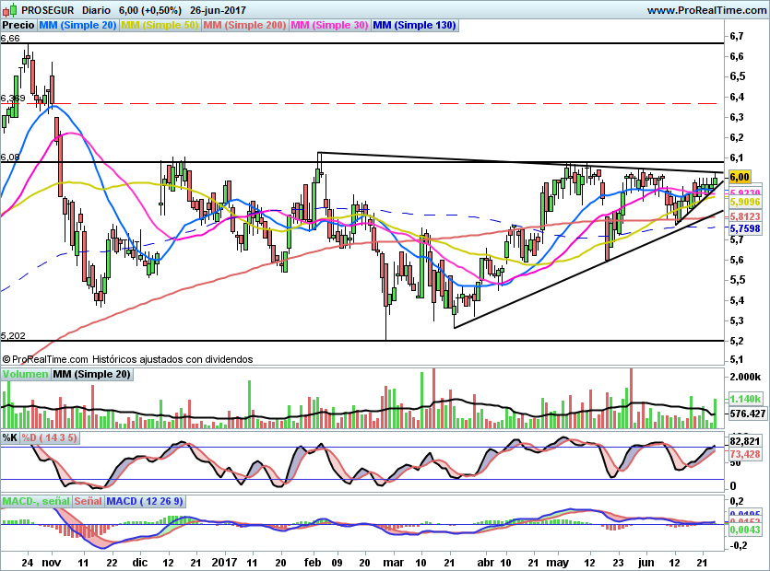Click the may date axis label
The width and height of the screenshot is (770, 571).
point(558,562)
